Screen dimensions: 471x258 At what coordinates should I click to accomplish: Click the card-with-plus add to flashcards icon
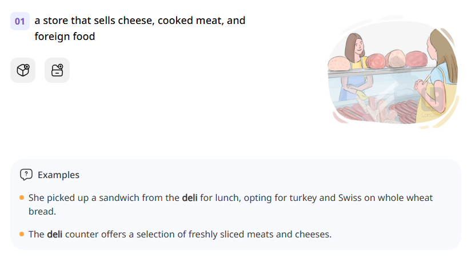pos(57,70)
